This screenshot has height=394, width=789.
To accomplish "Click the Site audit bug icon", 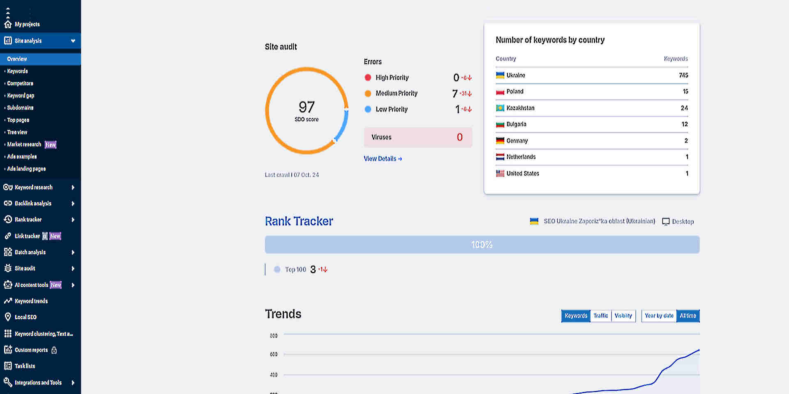I will (x=8, y=268).
